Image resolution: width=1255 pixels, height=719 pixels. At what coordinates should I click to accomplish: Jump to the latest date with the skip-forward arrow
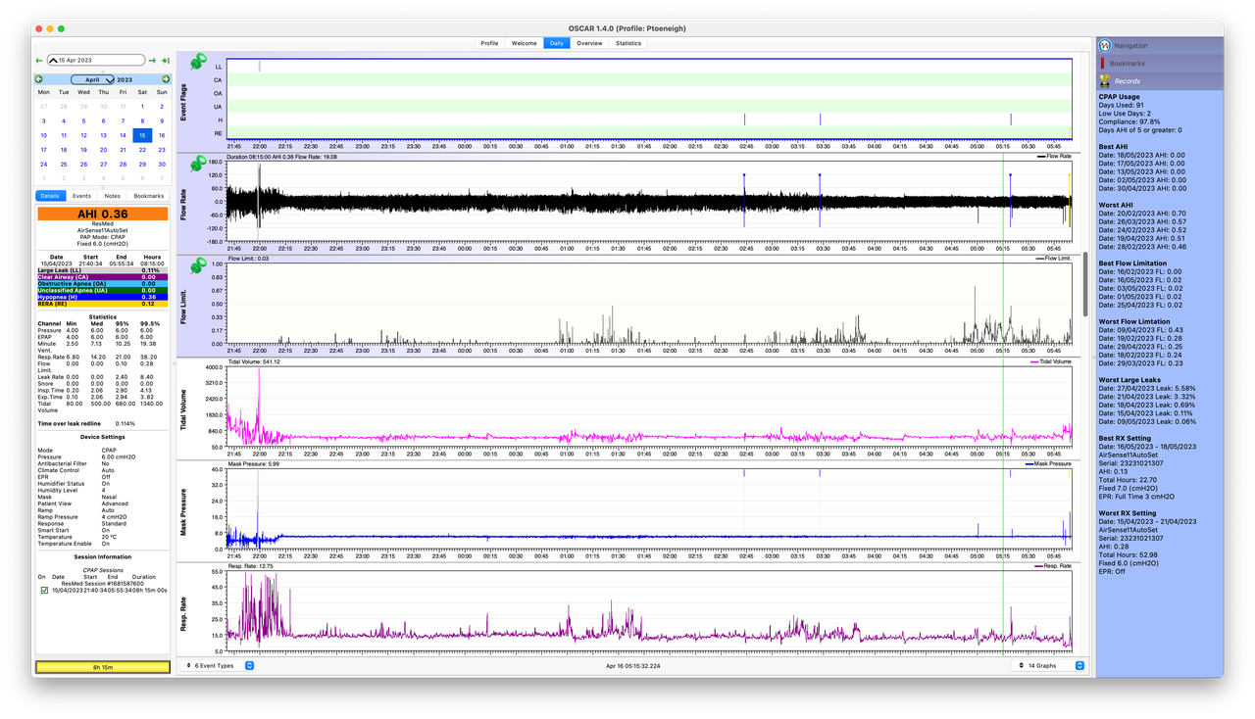point(165,60)
